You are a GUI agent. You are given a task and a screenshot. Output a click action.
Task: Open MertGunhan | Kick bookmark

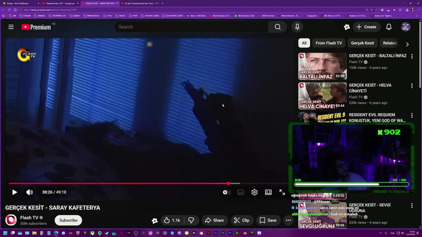(244, 15)
